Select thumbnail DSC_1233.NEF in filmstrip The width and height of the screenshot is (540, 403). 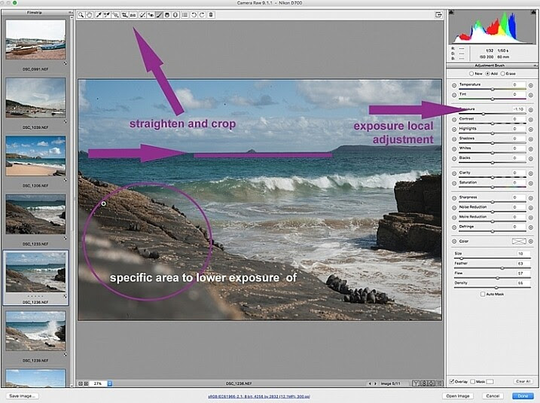[x=35, y=214]
